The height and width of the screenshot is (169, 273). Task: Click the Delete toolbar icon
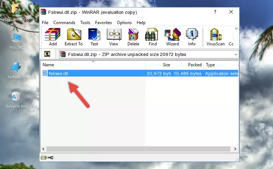[x=133, y=37]
